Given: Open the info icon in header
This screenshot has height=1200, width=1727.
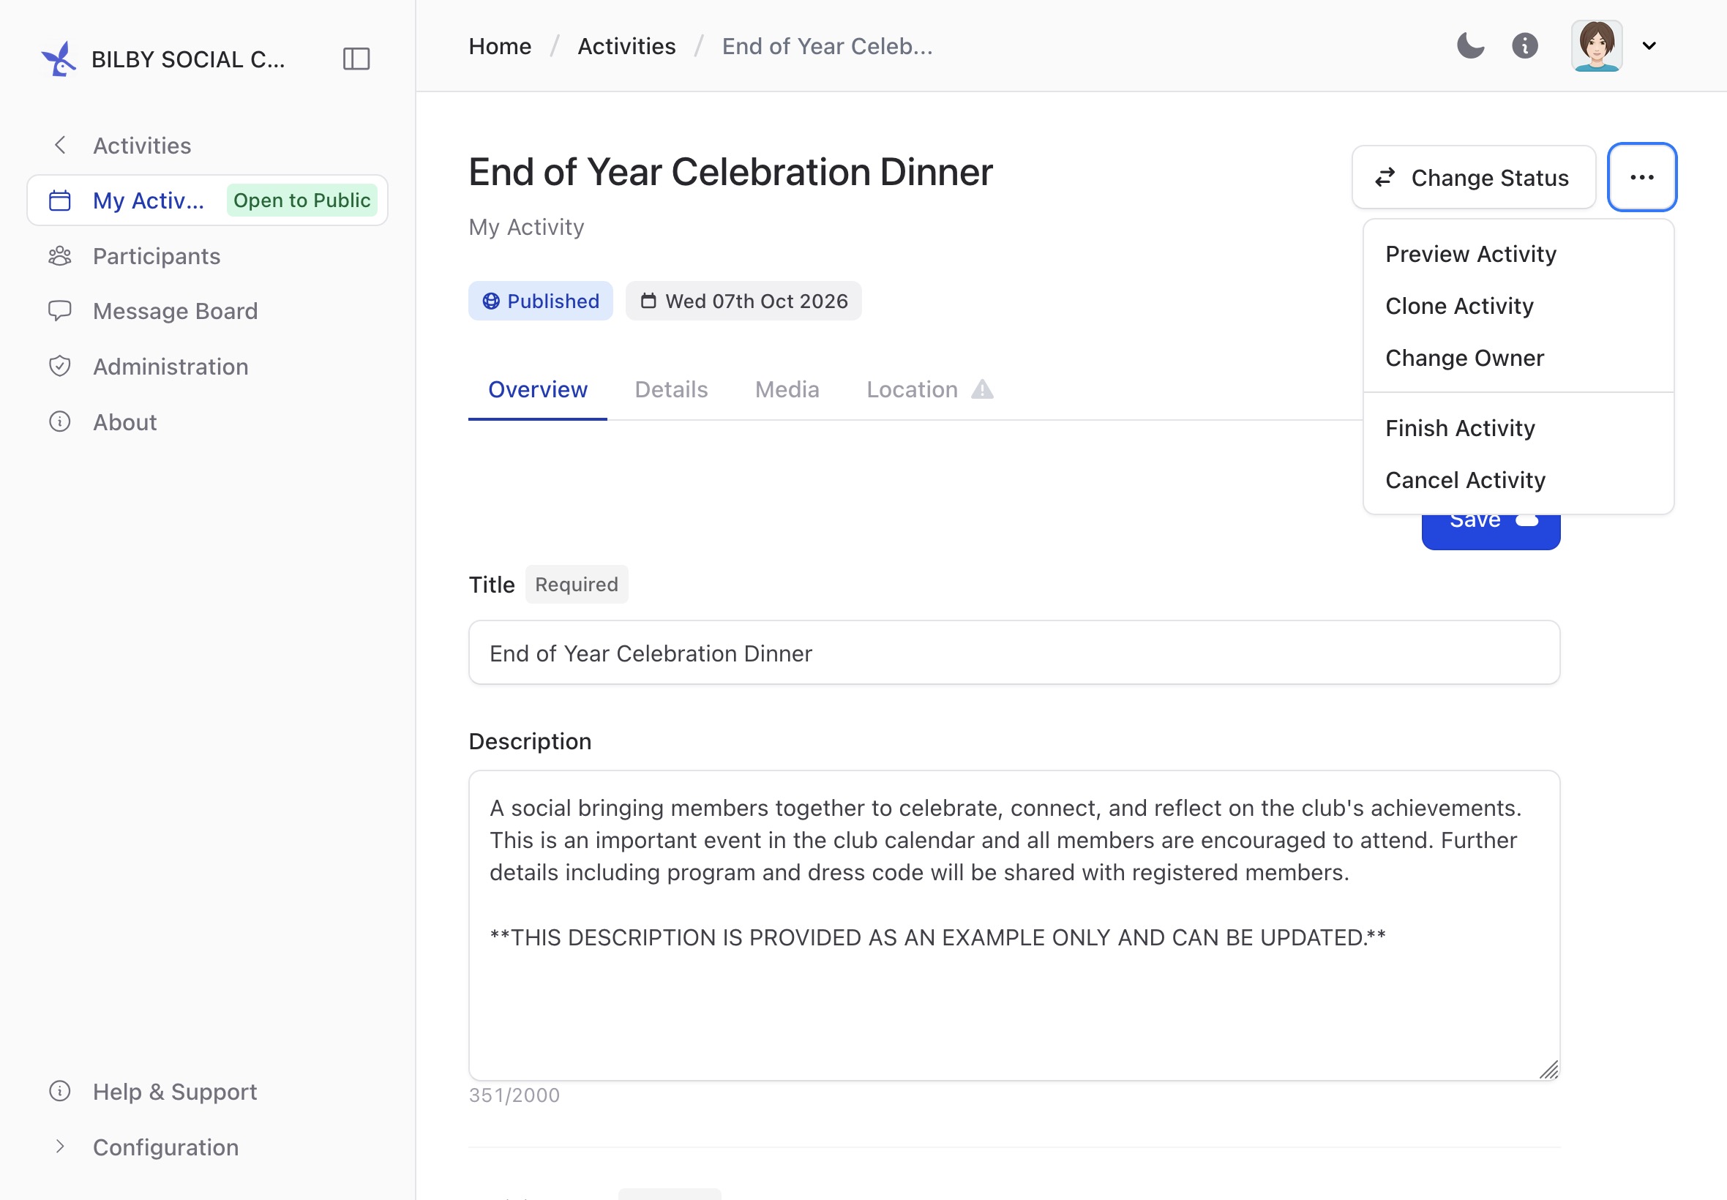Looking at the screenshot, I should coord(1525,46).
